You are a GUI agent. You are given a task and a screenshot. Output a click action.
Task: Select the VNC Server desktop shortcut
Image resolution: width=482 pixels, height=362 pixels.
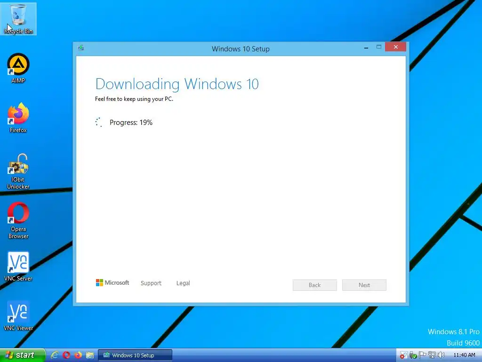(x=18, y=267)
